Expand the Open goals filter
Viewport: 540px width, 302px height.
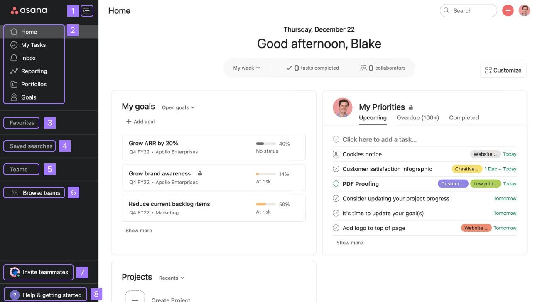178,107
